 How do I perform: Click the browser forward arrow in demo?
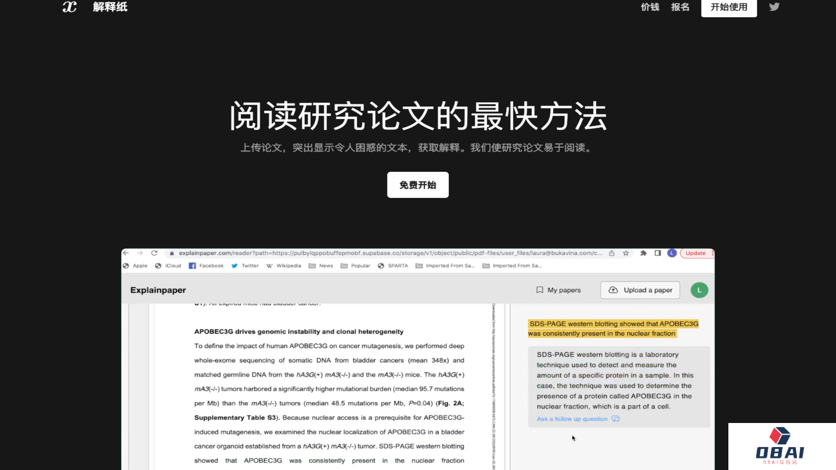140,253
